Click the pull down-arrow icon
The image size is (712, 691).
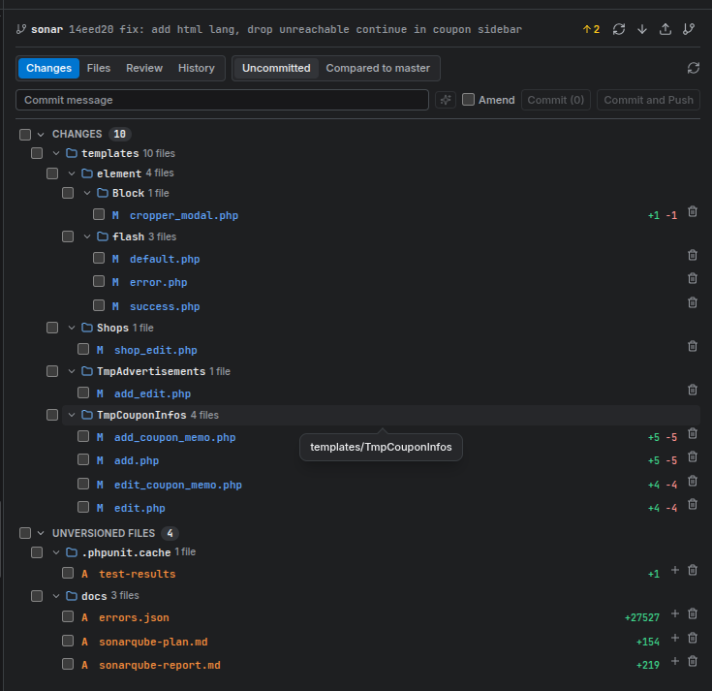642,29
